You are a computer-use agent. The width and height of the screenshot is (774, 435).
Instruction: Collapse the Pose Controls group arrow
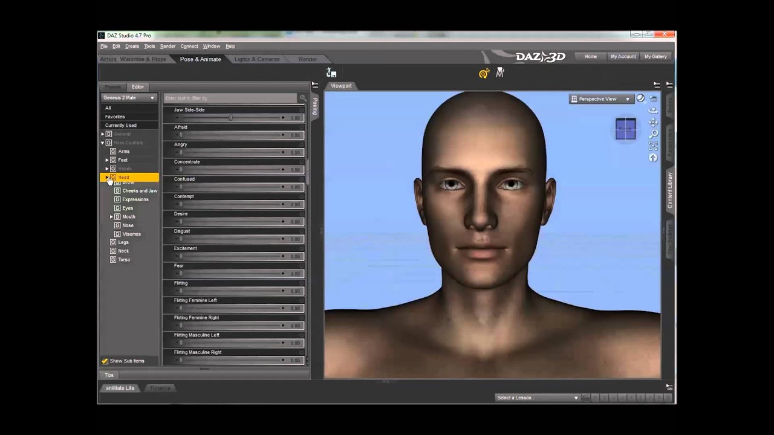pos(103,143)
